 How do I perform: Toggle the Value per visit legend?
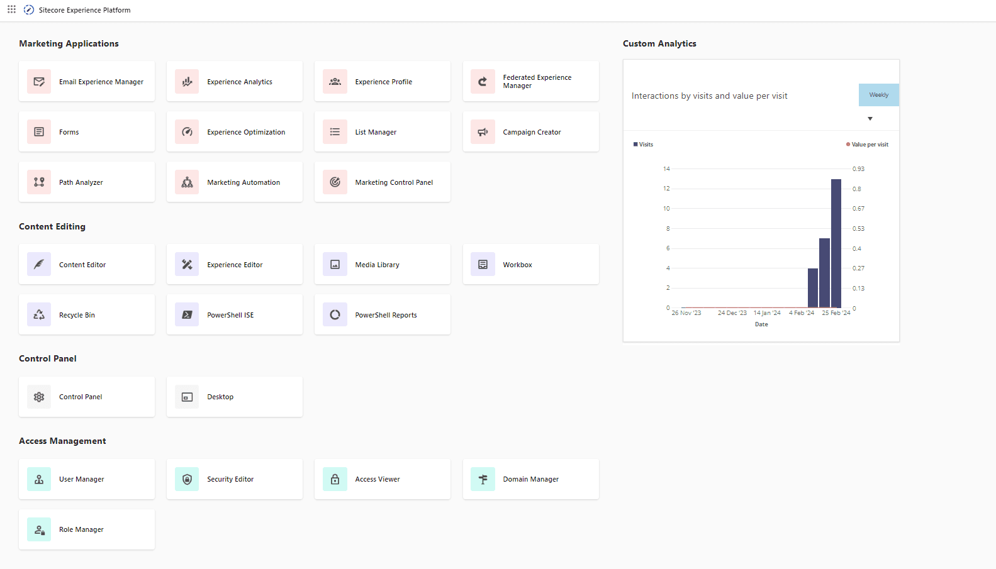point(868,145)
